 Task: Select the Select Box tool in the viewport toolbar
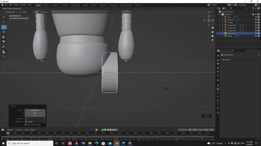pyautogui.click(x=4, y=17)
